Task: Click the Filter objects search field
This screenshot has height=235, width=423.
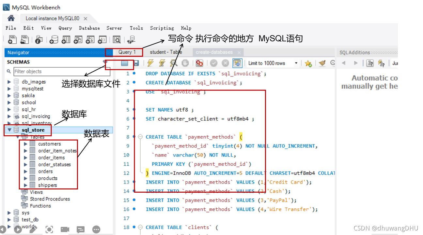Action: (62, 72)
